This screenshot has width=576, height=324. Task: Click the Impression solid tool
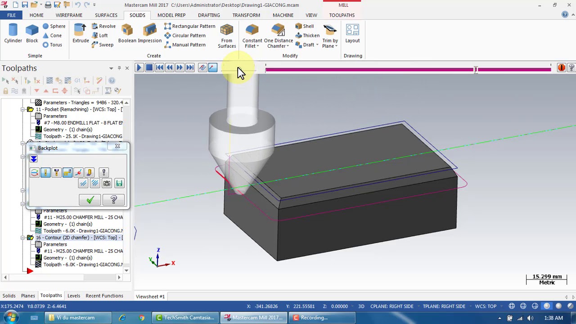click(150, 34)
